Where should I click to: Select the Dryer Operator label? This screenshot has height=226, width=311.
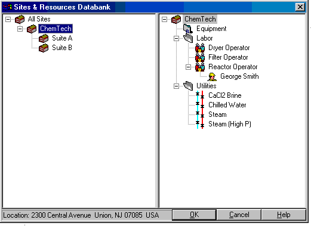point(229,48)
